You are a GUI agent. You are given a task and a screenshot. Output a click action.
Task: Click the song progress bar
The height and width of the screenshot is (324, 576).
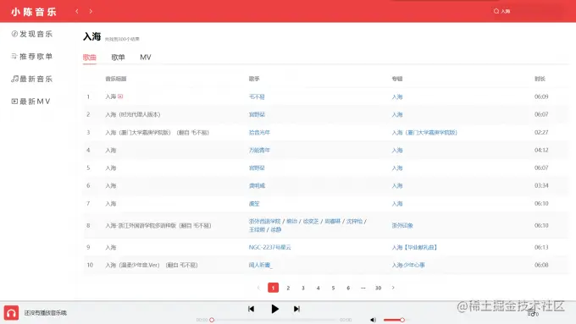pyautogui.click(x=274, y=320)
